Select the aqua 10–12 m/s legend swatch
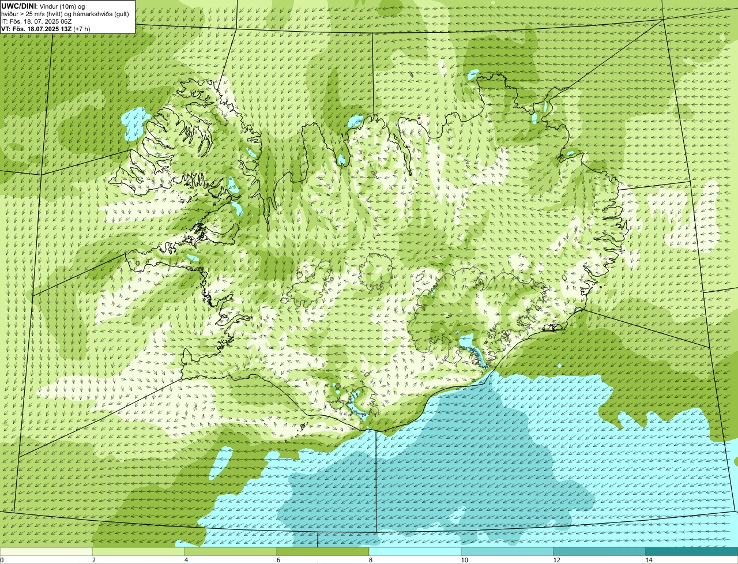The width and height of the screenshot is (738, 564). click(507, 551)
